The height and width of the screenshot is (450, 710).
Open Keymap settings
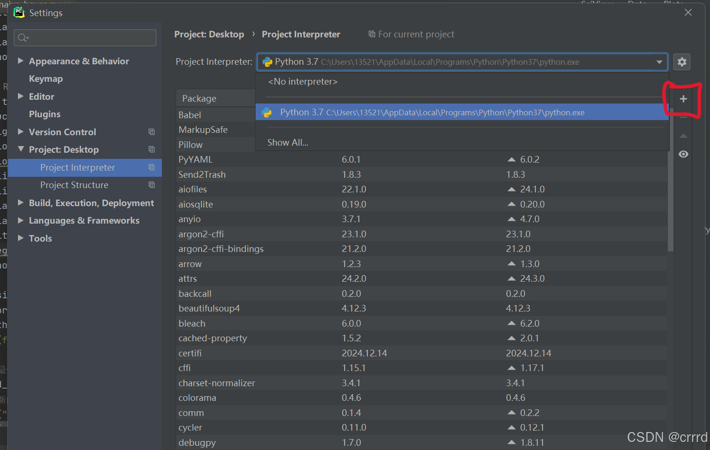46,79
